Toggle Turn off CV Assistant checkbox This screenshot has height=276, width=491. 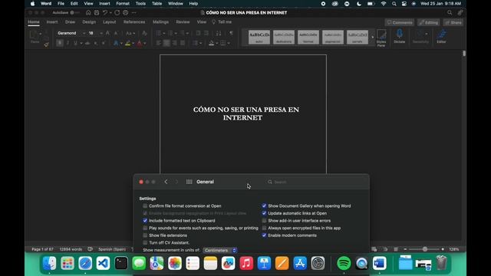(145, 242)
